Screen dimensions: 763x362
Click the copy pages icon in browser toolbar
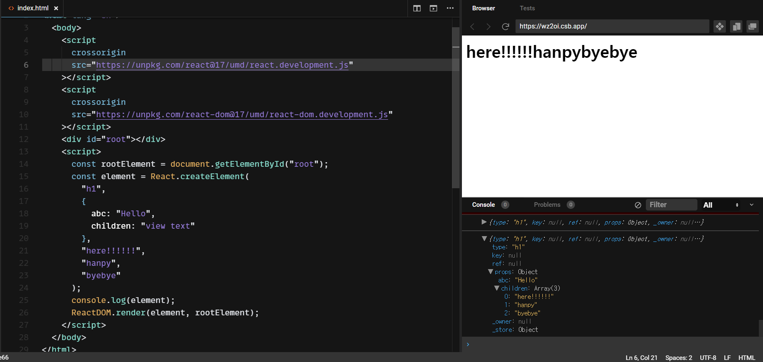pyautogui.click(x=736, y=26)
